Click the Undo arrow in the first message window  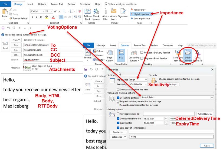click(x=9, y=28)
